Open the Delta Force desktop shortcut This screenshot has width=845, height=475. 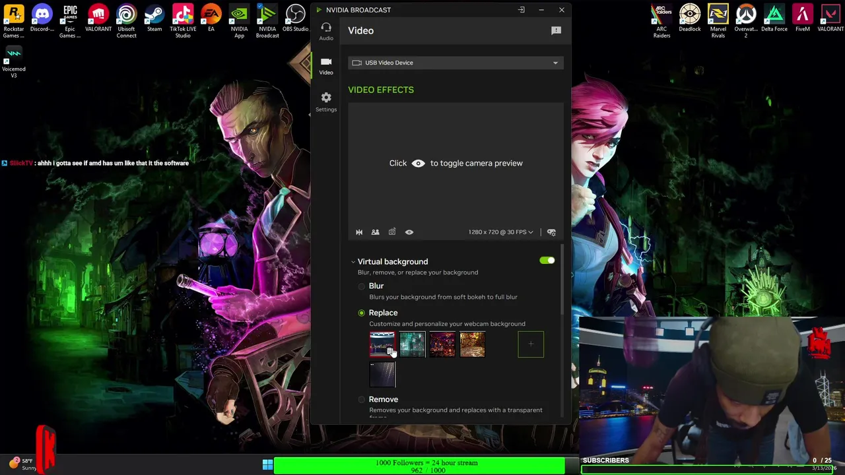click(x=774, y=18)
